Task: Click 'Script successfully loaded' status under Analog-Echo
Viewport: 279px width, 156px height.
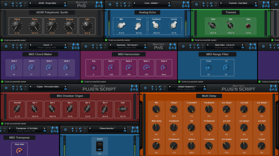Action: pos(119,40)
